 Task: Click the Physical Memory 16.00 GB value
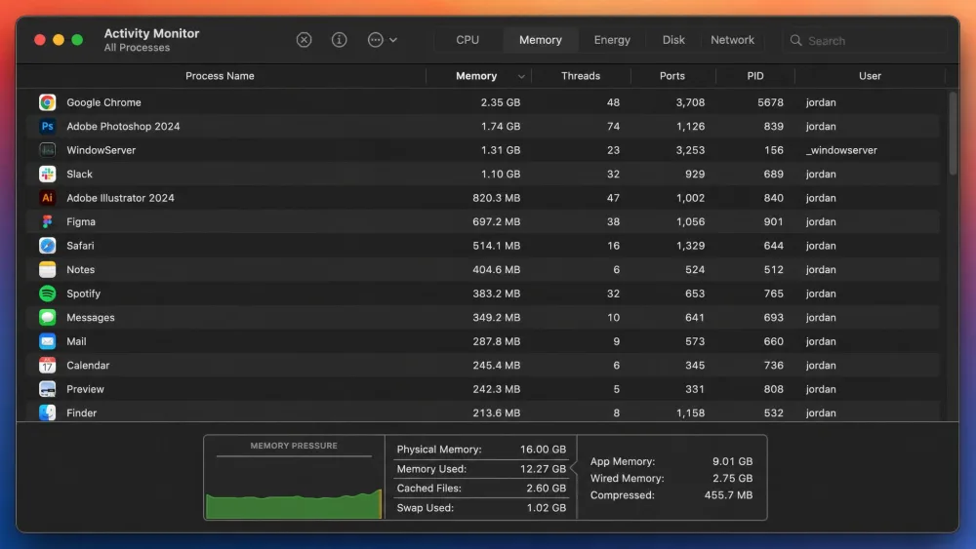543,449
